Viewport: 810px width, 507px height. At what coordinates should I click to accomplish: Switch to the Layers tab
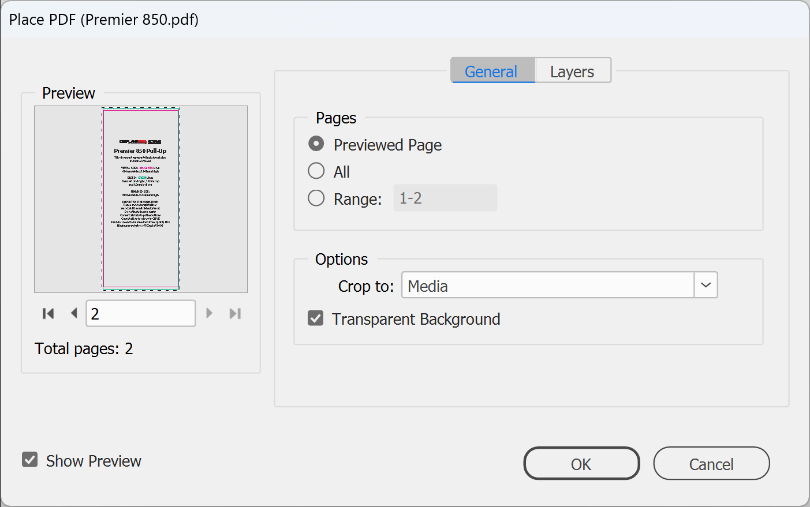572,71
